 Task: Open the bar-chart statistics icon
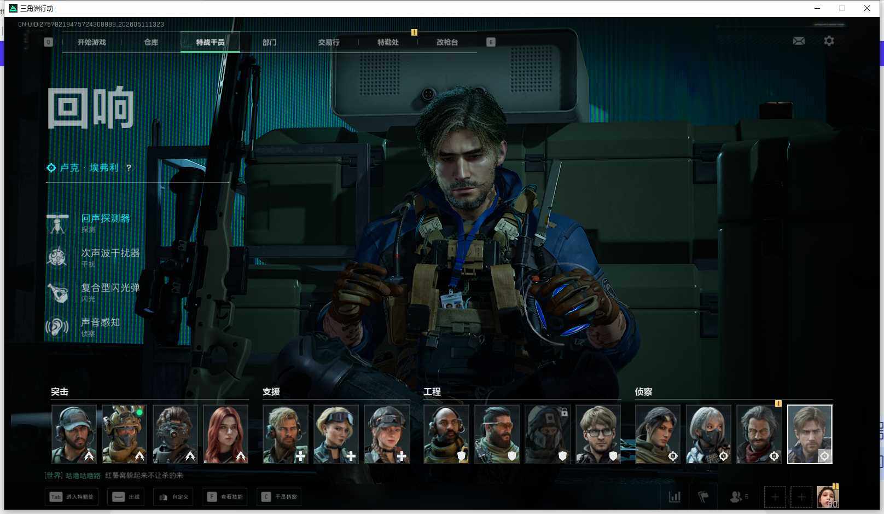click(675, 497)
